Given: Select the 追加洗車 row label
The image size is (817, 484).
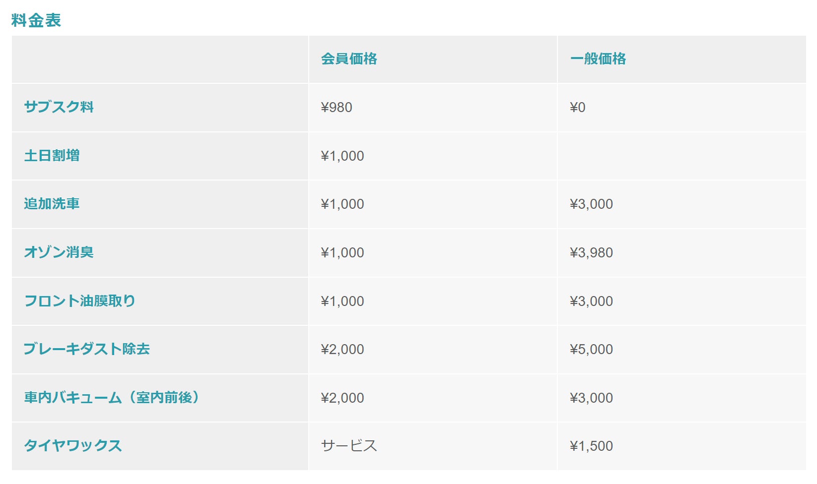Looking at the screenshot, I should (x=52, y=204).
